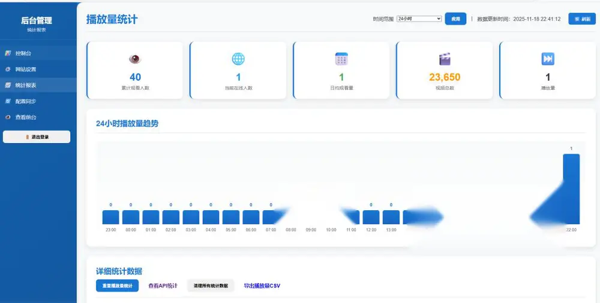Click the fast-forward icon above 播放量
This screenshot has width=600, height=303.
tap(548, 59)
